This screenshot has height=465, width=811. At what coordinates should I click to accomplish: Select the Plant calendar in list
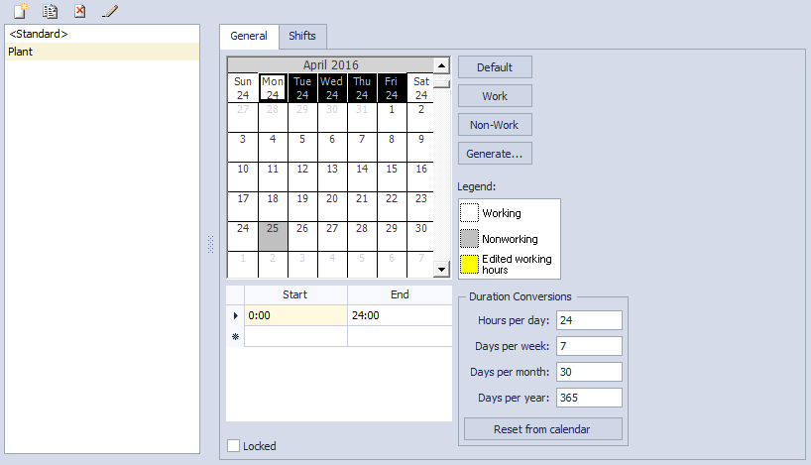(20, 51)
